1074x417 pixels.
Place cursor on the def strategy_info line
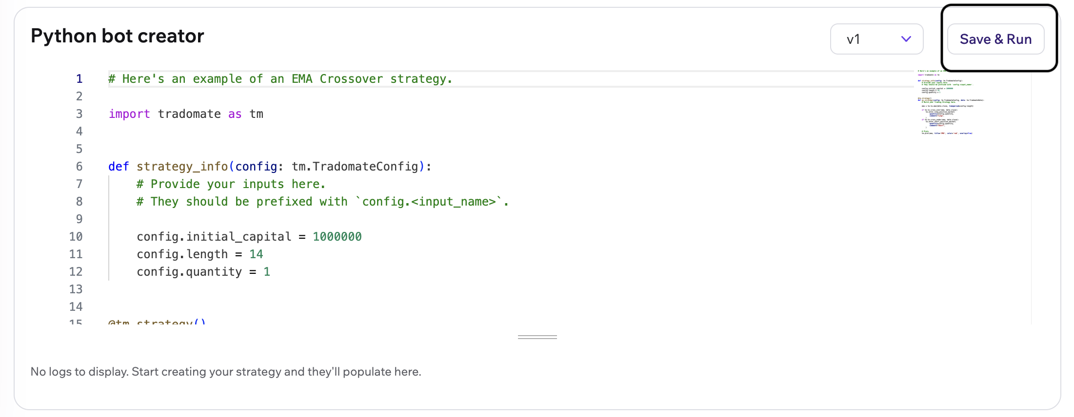point(269,167)
